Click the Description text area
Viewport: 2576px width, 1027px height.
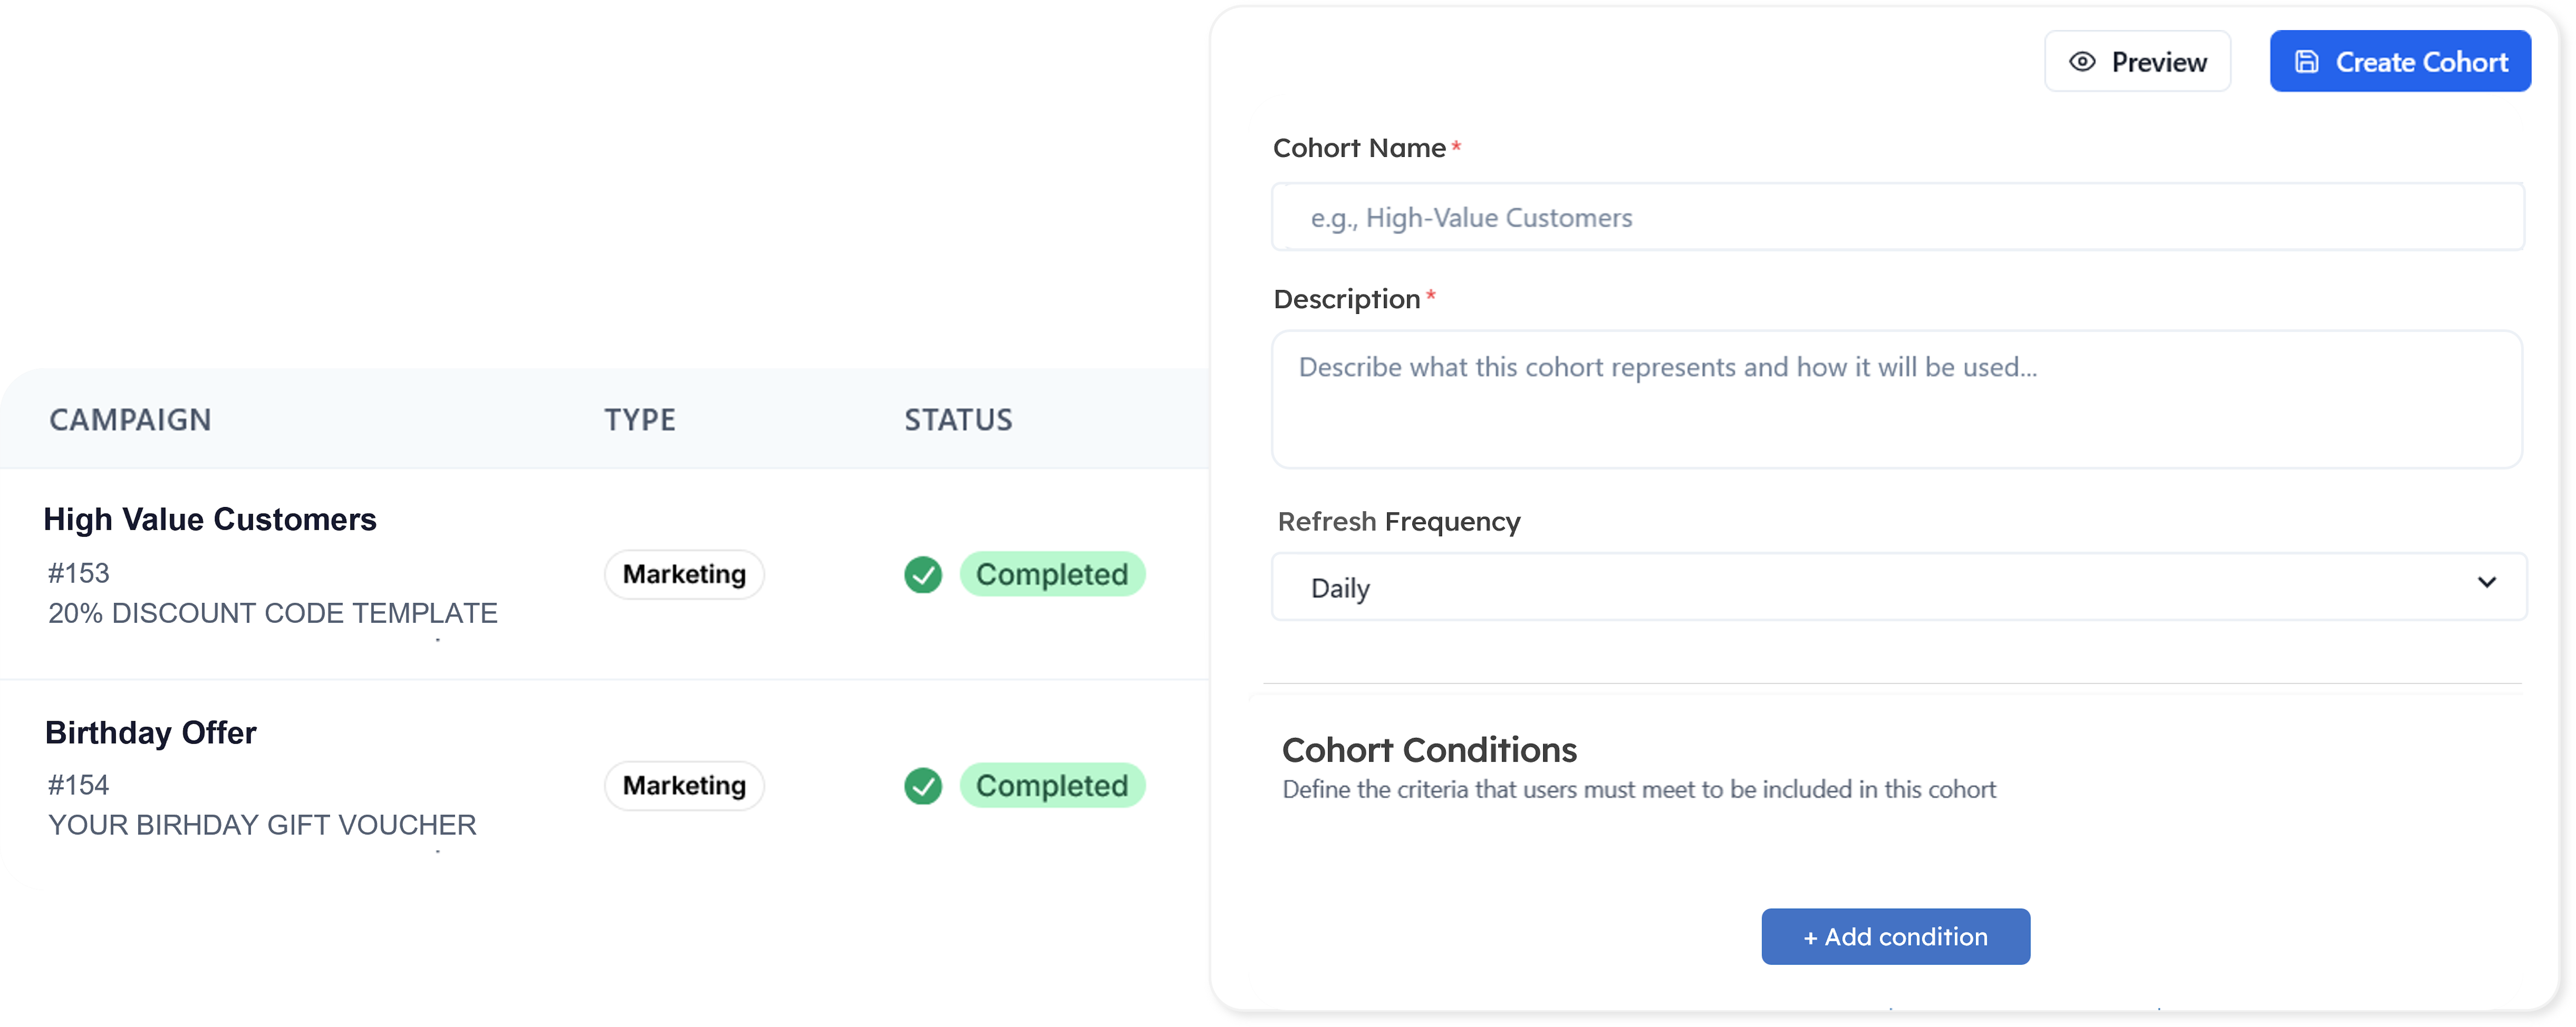point(1895,400)
